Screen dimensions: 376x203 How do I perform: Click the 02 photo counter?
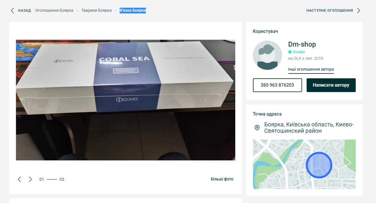62,179
